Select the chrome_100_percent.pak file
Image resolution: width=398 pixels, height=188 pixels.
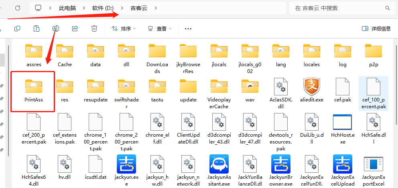point(95,132)
